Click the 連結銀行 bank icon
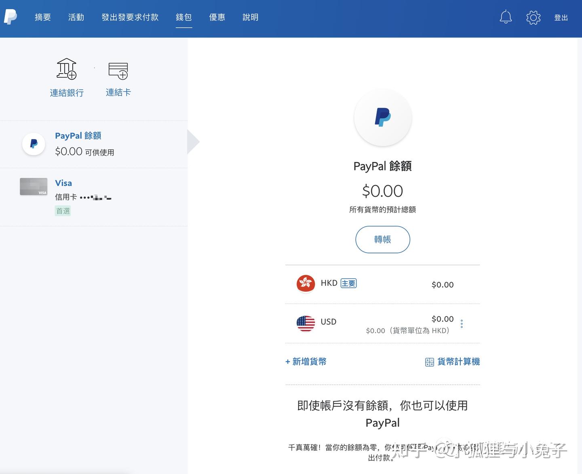The height and width of the screenshot is (474, 582). pos(66,69)
